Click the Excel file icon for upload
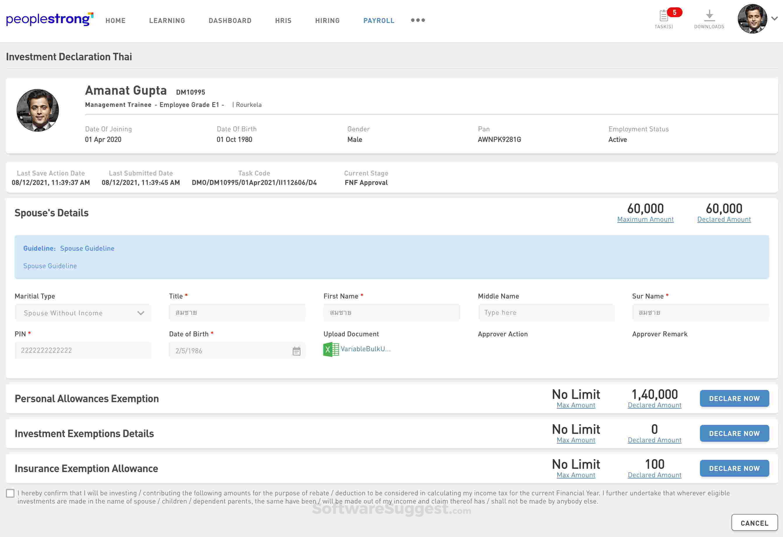The width and height of the screenshot is (783, 537). (x=331, y=349)
